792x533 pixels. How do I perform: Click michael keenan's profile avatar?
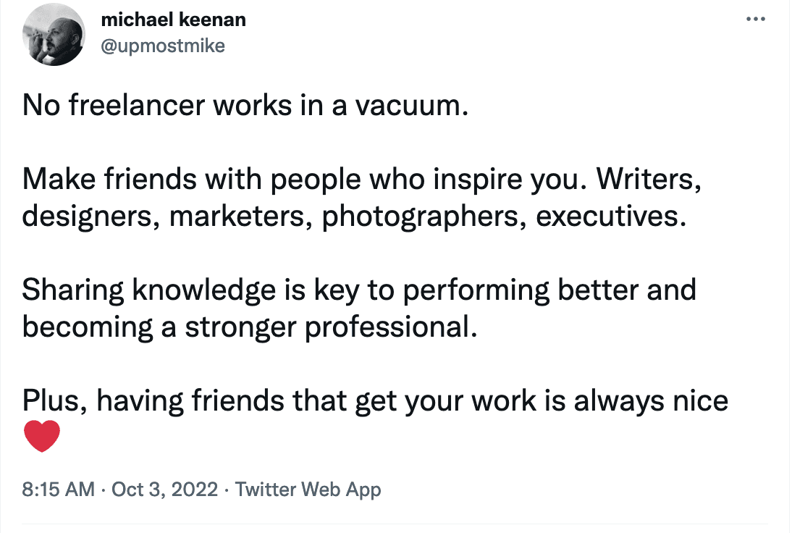pyautogui.click(x=54, y=36)
